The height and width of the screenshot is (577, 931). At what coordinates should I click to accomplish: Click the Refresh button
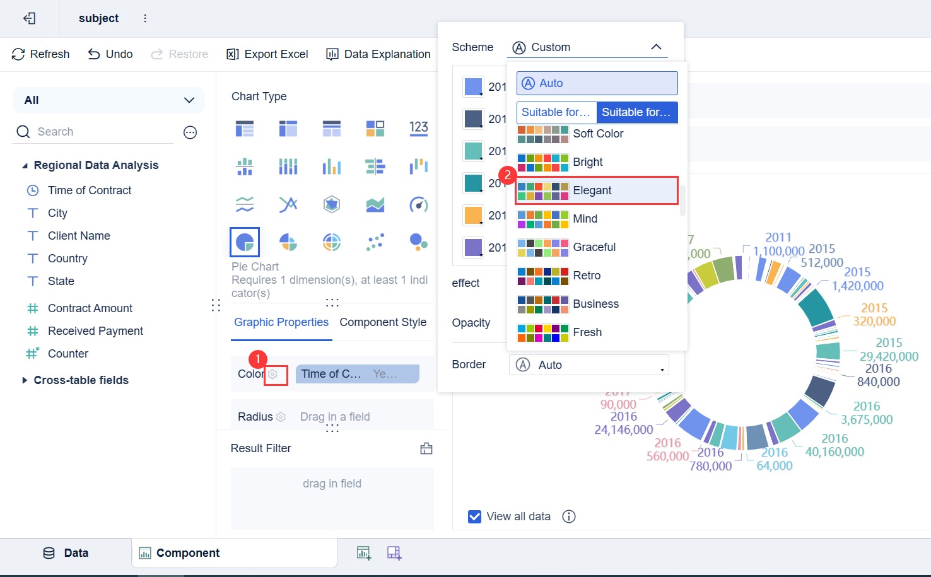(40, 54)
